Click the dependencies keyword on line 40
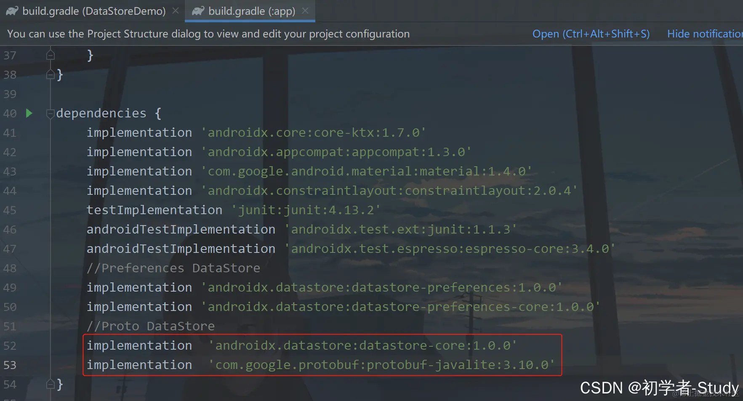 (x=101, y=113)
